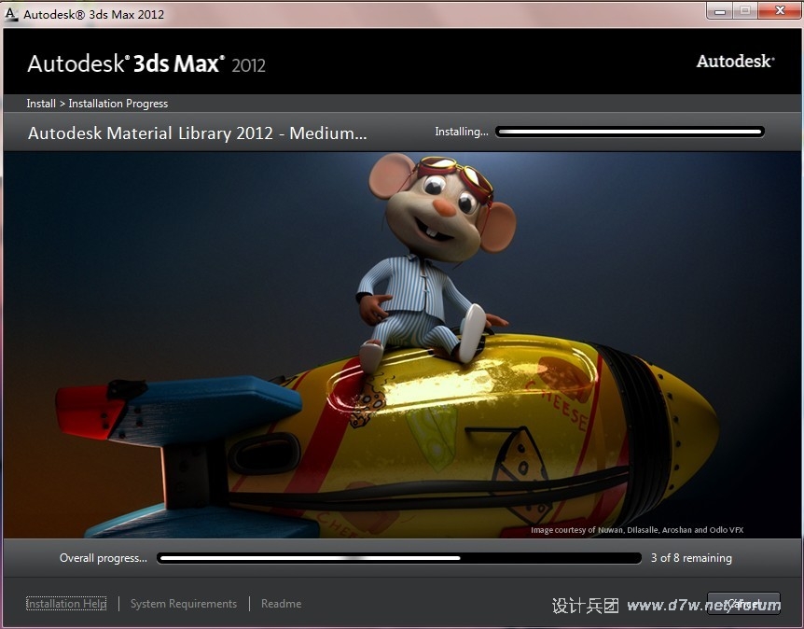Click the 'Install > Installation Progress' breadcrumb
The height and width of the screenshot is (629, 804).
pos(97,104)
